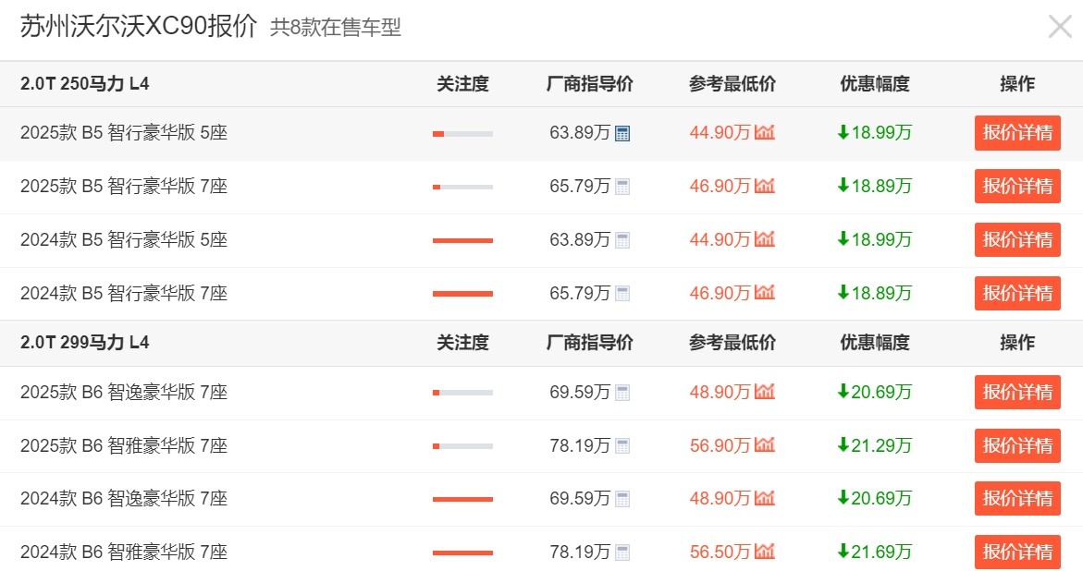Open calculator for 2025款 B6 智逸豪华版 7座
The image size is (1083, 571).
point(622,393)
